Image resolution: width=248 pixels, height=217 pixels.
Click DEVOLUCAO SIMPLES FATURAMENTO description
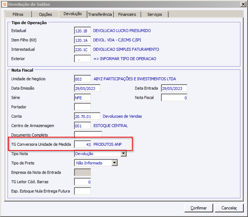[x=126, y=49]
